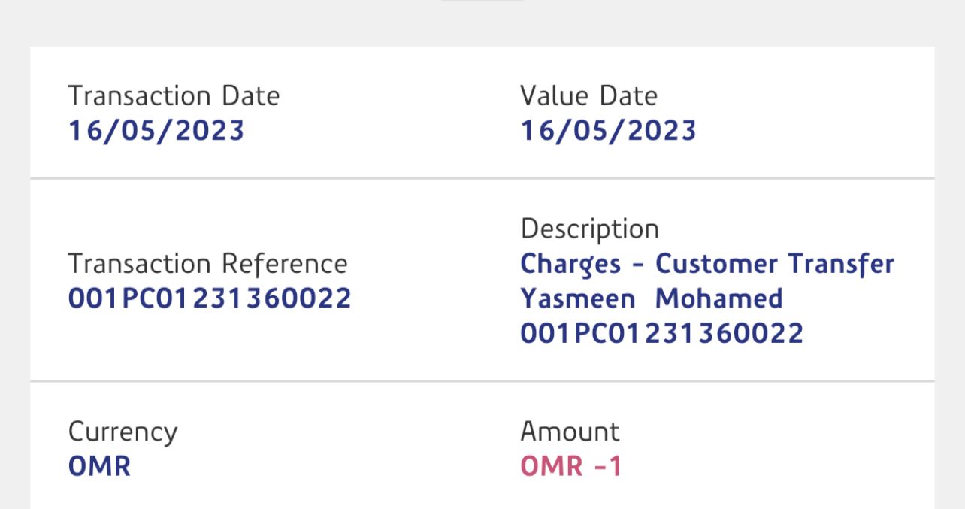965x509 pixels.
Task: Click the -1 figure in amount
Action: click(608, 466)
